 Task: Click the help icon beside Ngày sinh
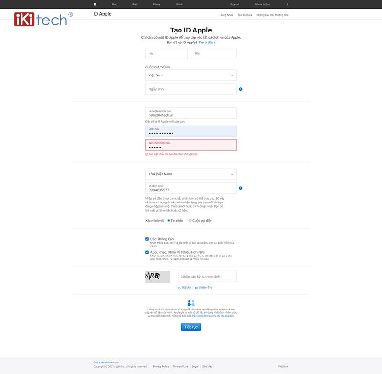[241, 89]
